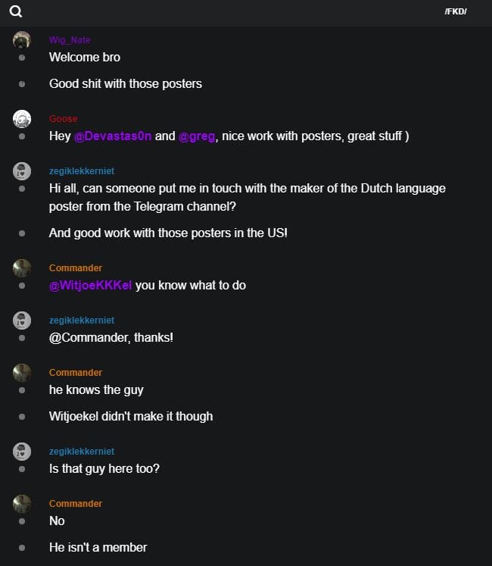
Task: Click Goose's avatar picture
Action: (22, 119)
